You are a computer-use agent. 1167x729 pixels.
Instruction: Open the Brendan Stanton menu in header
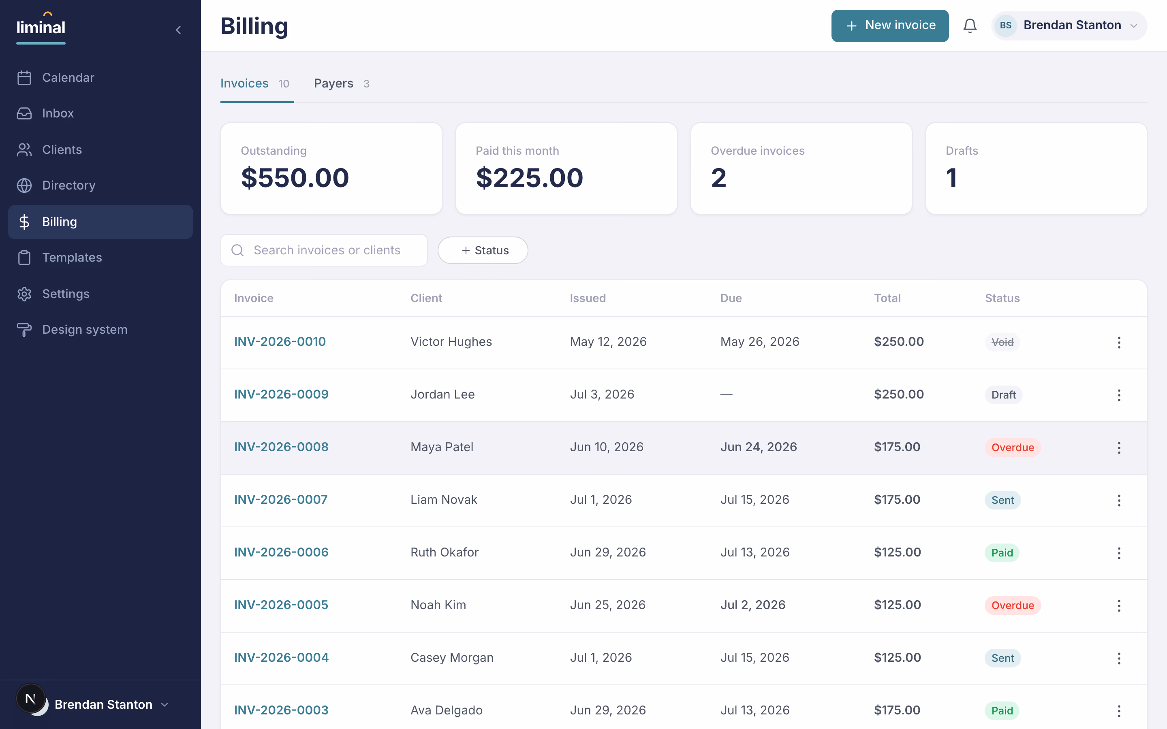pyautogui.click(x=1069, y=26)
